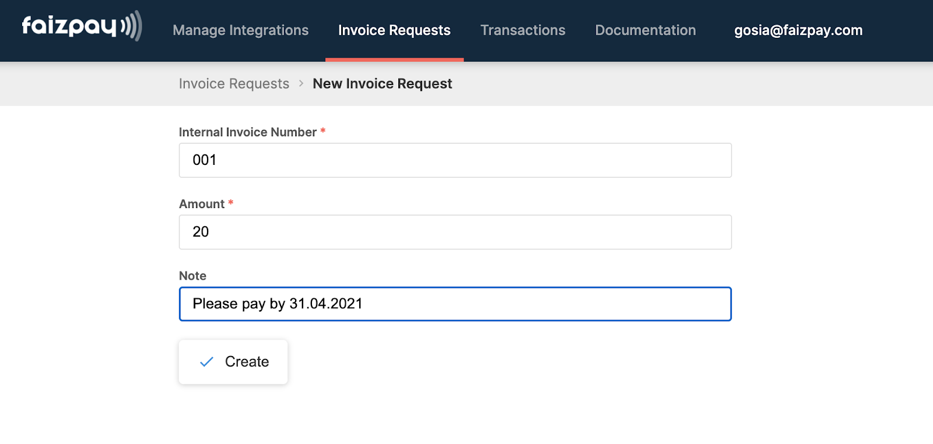Viewport: 933px width, 444px height.
Task: Click the faizpay wordmark in the header
Action: coord(69,26)
